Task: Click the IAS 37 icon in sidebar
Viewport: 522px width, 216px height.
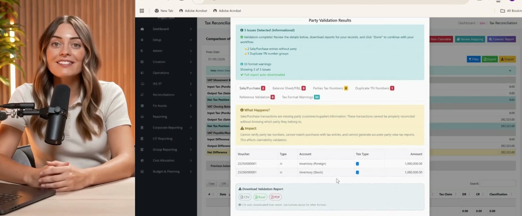Action: point(142,84)
